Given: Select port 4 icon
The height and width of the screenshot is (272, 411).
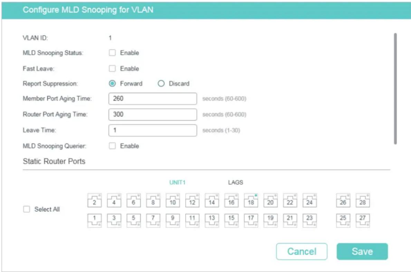Looking at the screenshot, I should (x=114, y=200).
